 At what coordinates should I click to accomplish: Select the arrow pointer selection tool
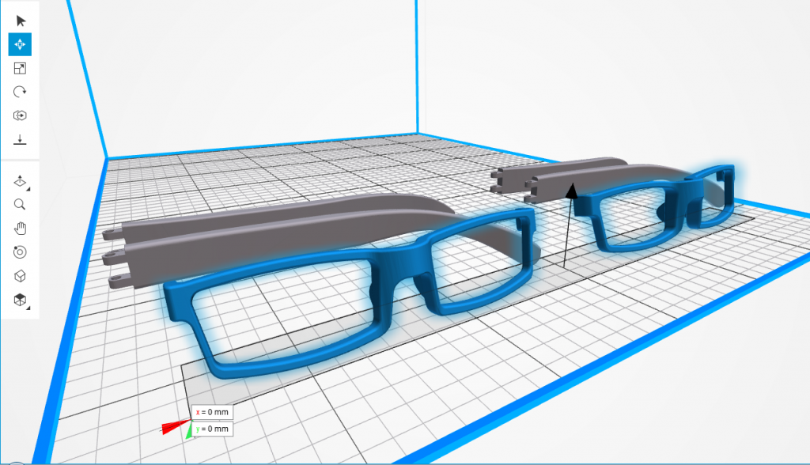[x=21, y=21]
